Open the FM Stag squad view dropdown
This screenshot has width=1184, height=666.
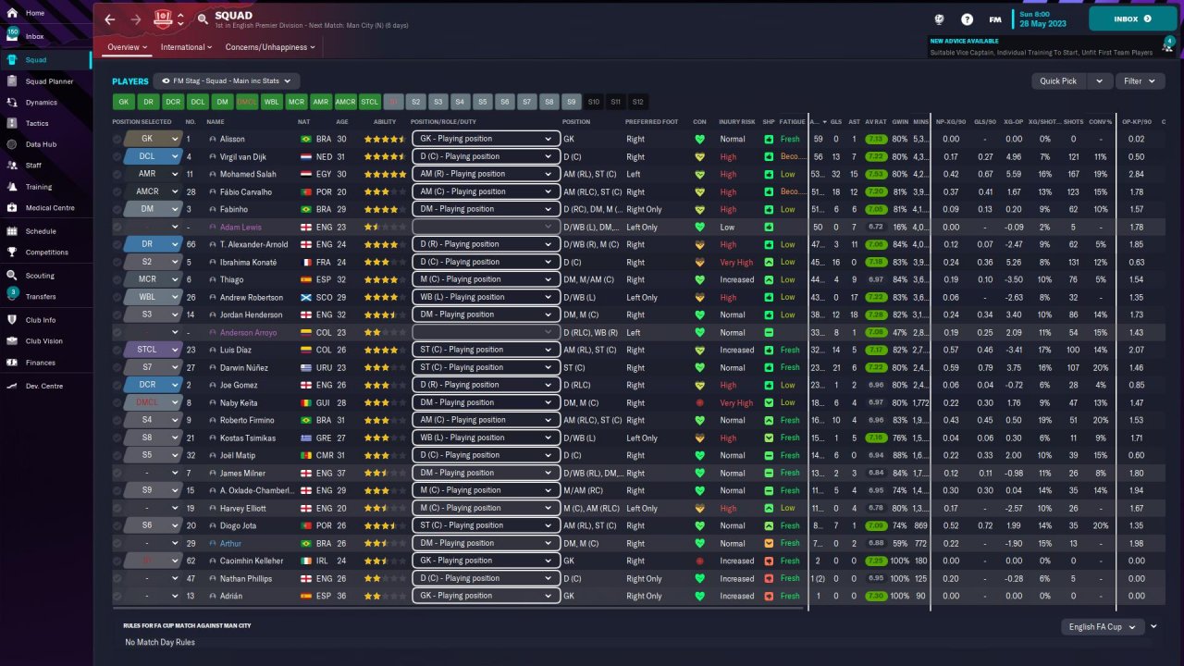227,81
